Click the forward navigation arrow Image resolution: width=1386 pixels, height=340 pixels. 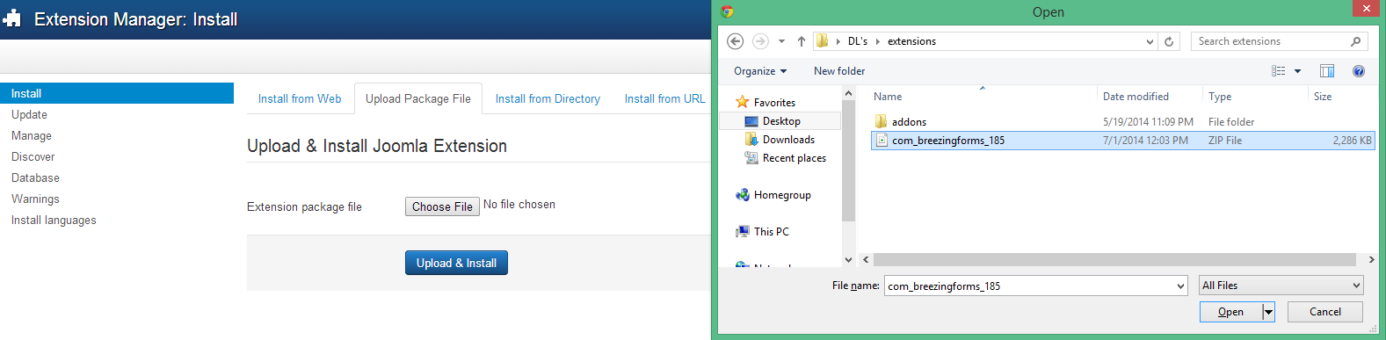(760, 41)
